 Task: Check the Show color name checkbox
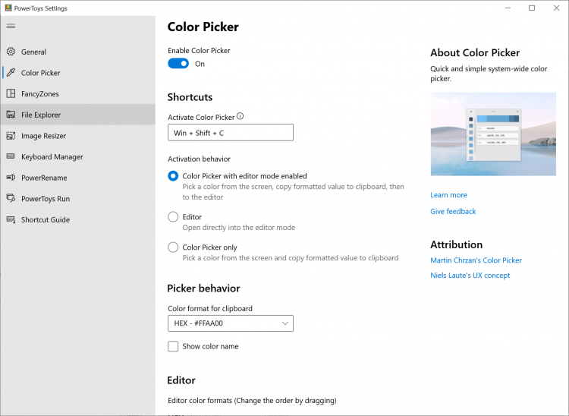coord(173,346)
